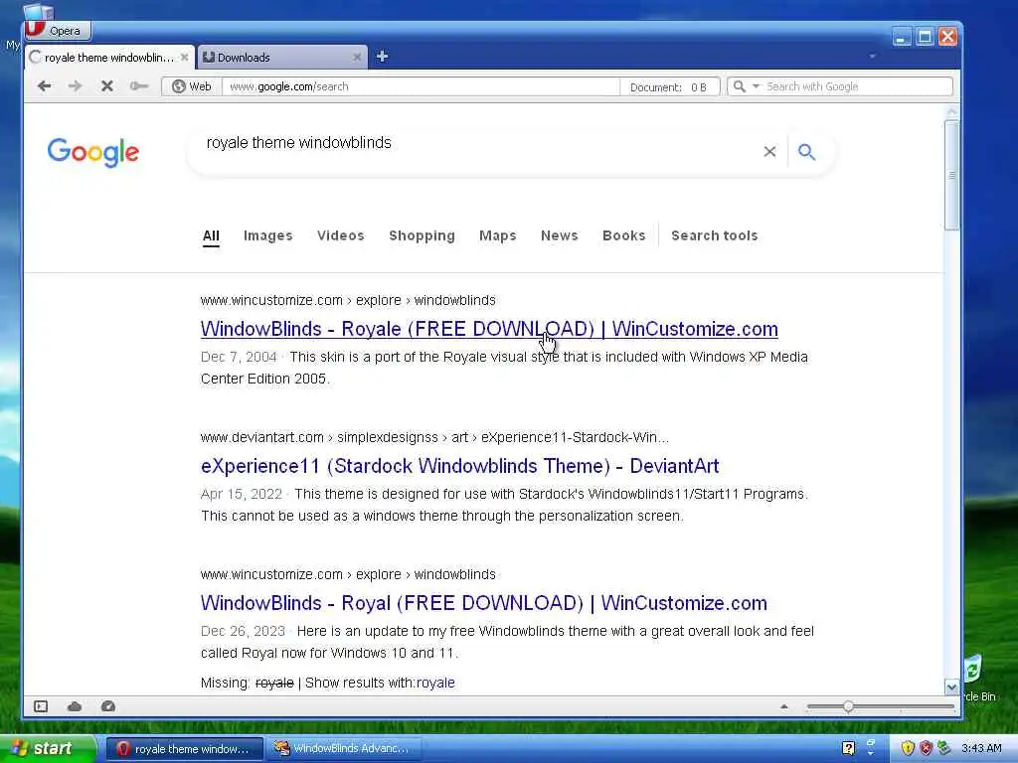This screenshot has height=763, width=1018.
Task: Close the Downloads tab
Action: click(x=357, y=57)
